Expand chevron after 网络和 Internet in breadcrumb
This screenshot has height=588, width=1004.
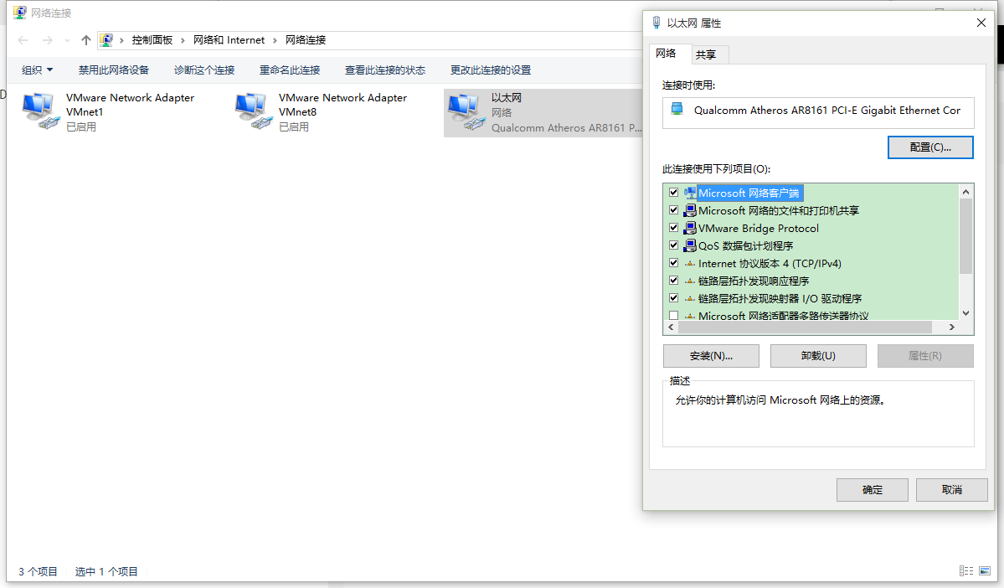(x=275, y=40)
